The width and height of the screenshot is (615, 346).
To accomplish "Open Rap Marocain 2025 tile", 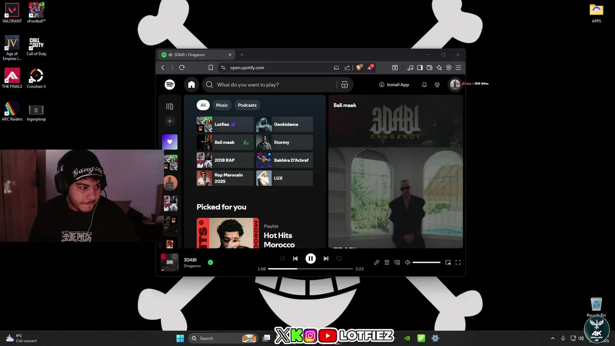I will tap(225, 178).
